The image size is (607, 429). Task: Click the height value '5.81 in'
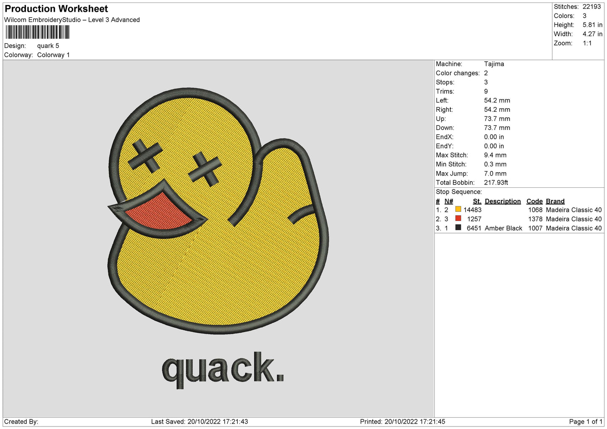[x=592, y=25]
